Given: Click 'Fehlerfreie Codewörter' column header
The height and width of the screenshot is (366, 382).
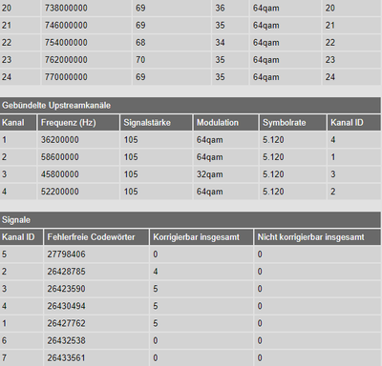Looking at the screenshot, I should tap(96, 237).
